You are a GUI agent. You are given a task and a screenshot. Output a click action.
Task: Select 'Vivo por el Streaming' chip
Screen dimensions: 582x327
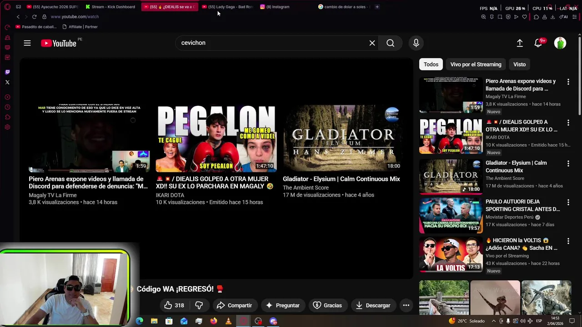pyautogui.click(x=476, y=64)
